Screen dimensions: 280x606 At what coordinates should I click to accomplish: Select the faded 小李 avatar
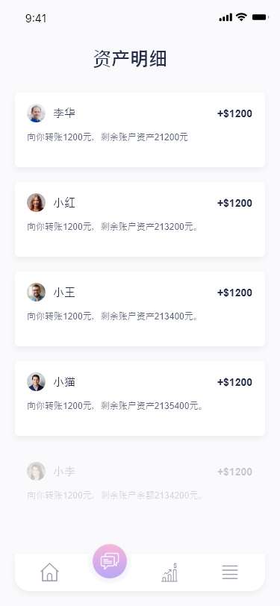pyautogui.click(x=36, y=471)
